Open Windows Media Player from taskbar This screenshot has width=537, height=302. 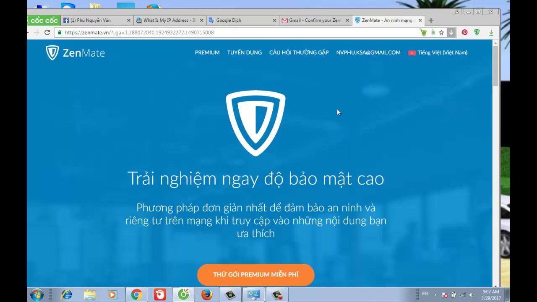coord(112,295)
